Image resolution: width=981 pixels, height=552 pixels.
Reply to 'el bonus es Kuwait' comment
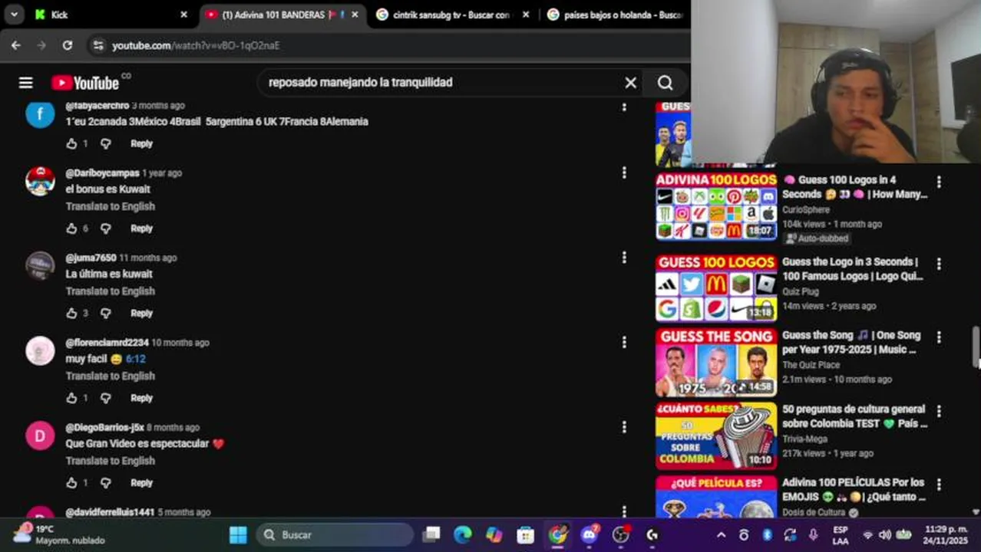click(141, 228)
